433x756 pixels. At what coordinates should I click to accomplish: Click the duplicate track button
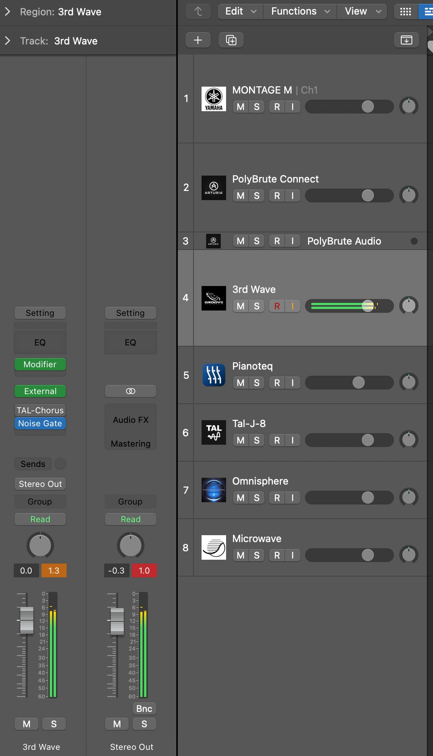click(231, 40)
